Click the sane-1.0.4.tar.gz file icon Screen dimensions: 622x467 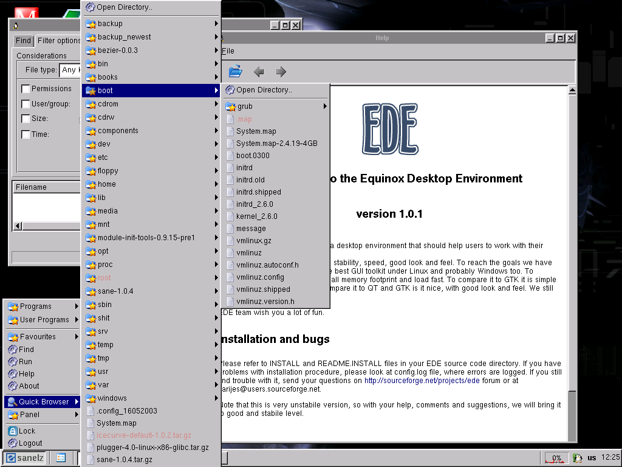tap(91, 460)
